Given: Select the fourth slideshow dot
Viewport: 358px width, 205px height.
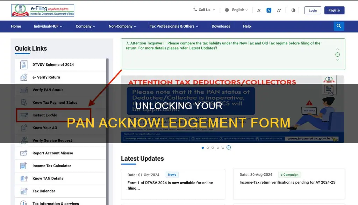Looking at the screenshot, I should tap(218, 148).
